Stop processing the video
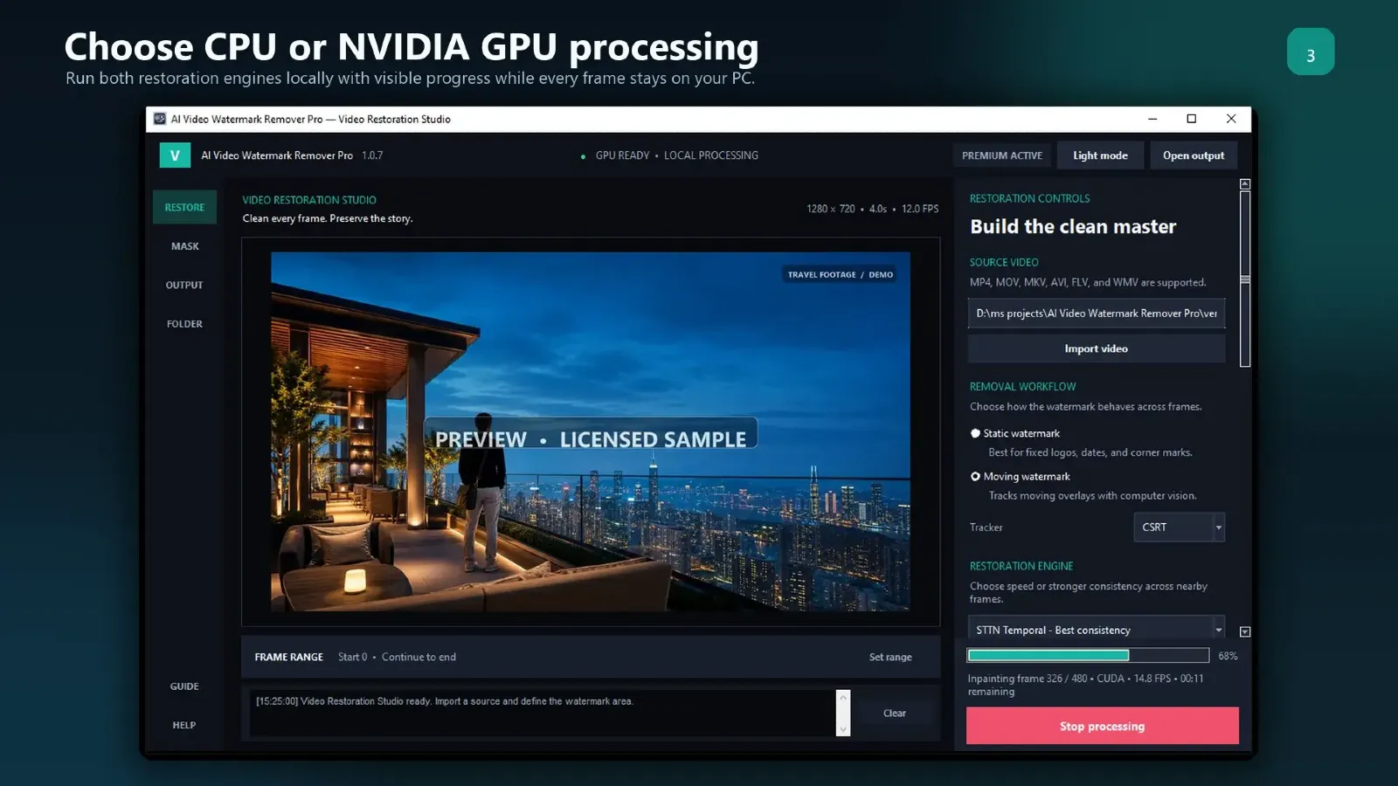 [1102, 726]
